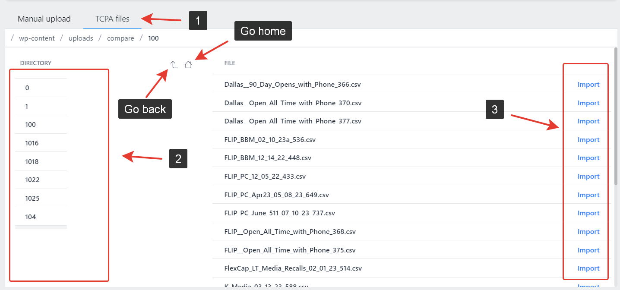Click the go home house icon

coord(188,65)
